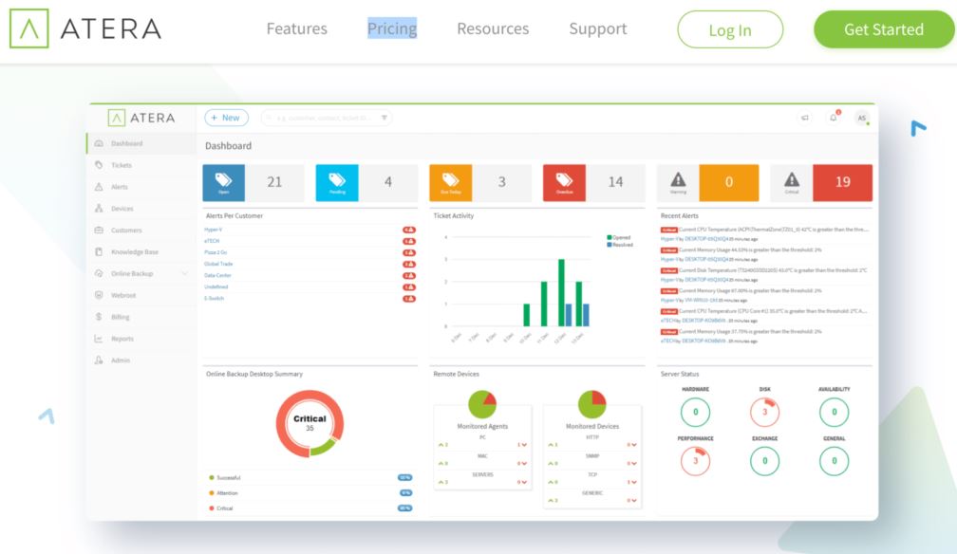Click the Alerts triangle icon in the sidebar
The height and width of the screenshot is (554, 957).
pyautogui.click(x=99, y=187)
